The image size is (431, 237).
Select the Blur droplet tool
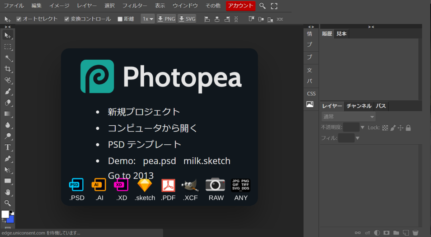point(8,125)
